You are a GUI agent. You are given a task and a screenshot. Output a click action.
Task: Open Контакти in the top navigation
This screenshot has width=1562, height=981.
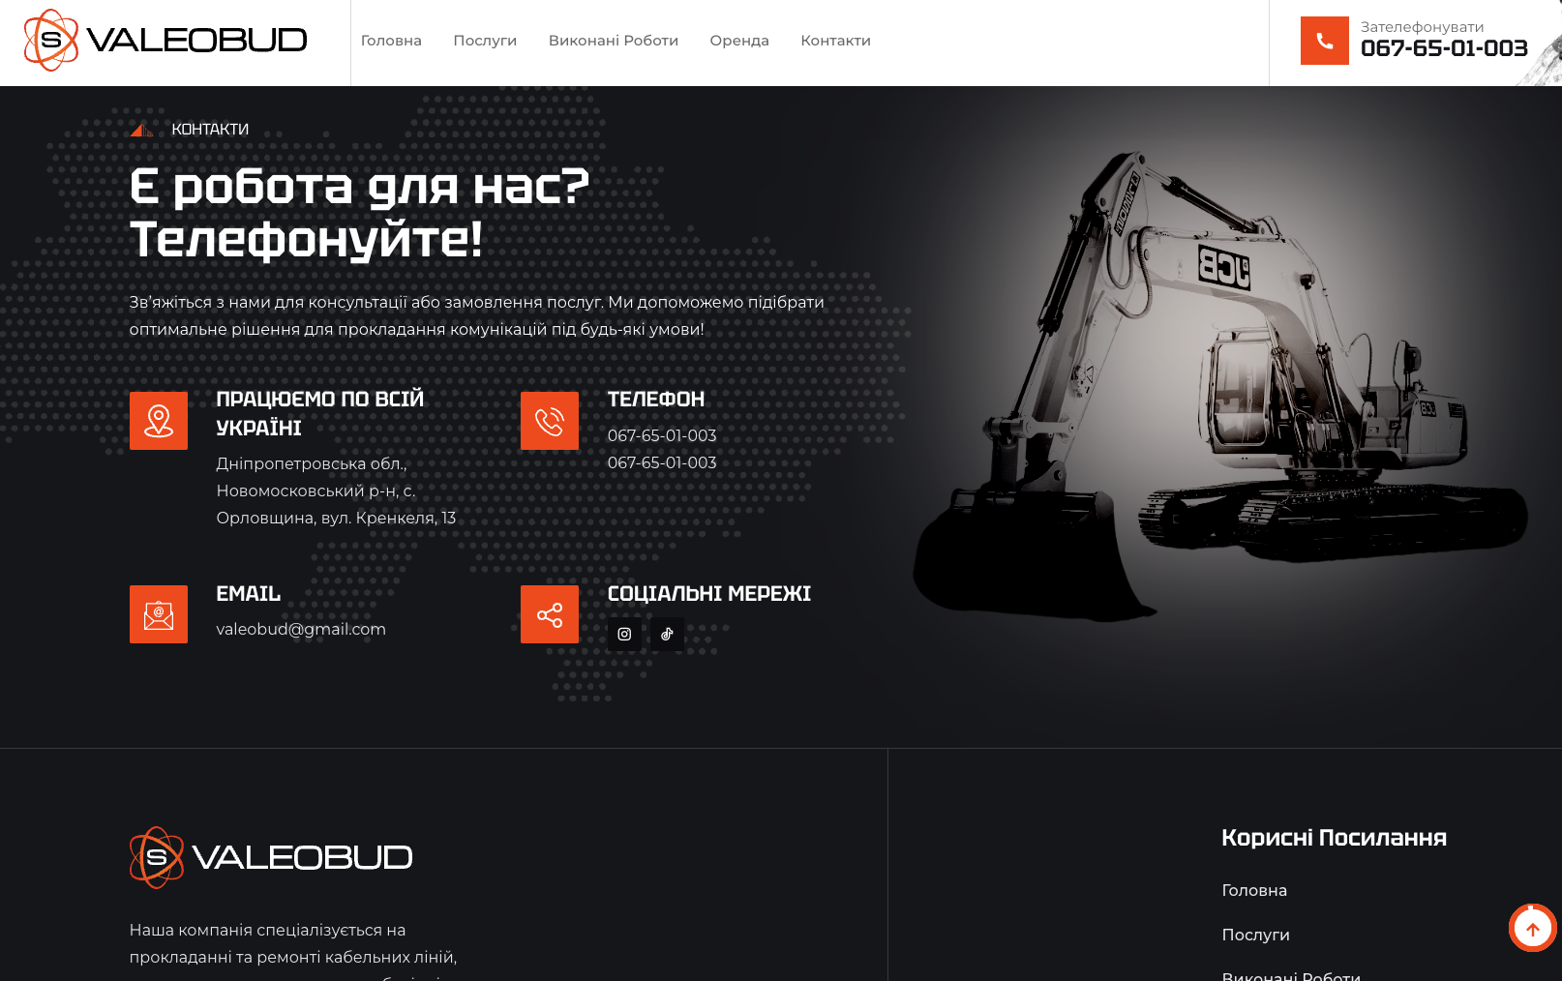tap(835, 41)
